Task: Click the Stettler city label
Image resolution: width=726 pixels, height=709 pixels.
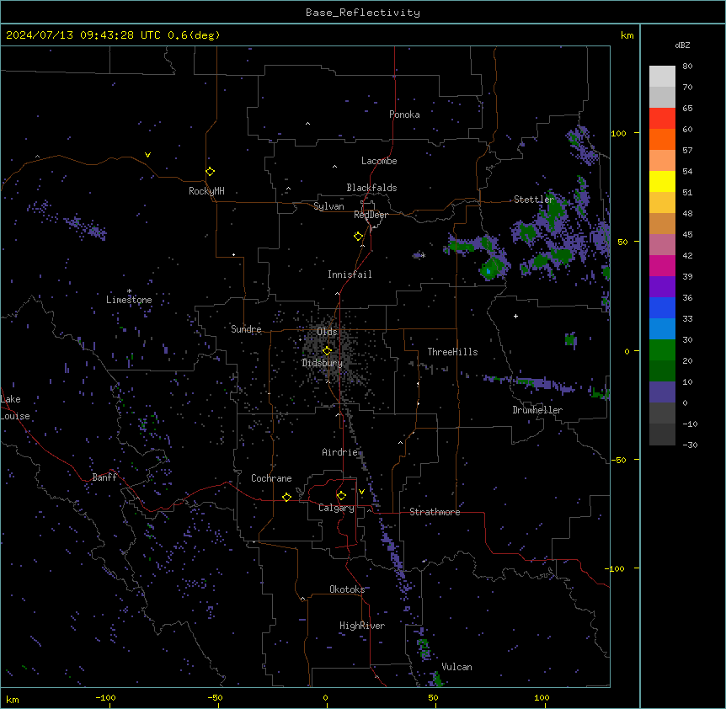Action: 534,200
